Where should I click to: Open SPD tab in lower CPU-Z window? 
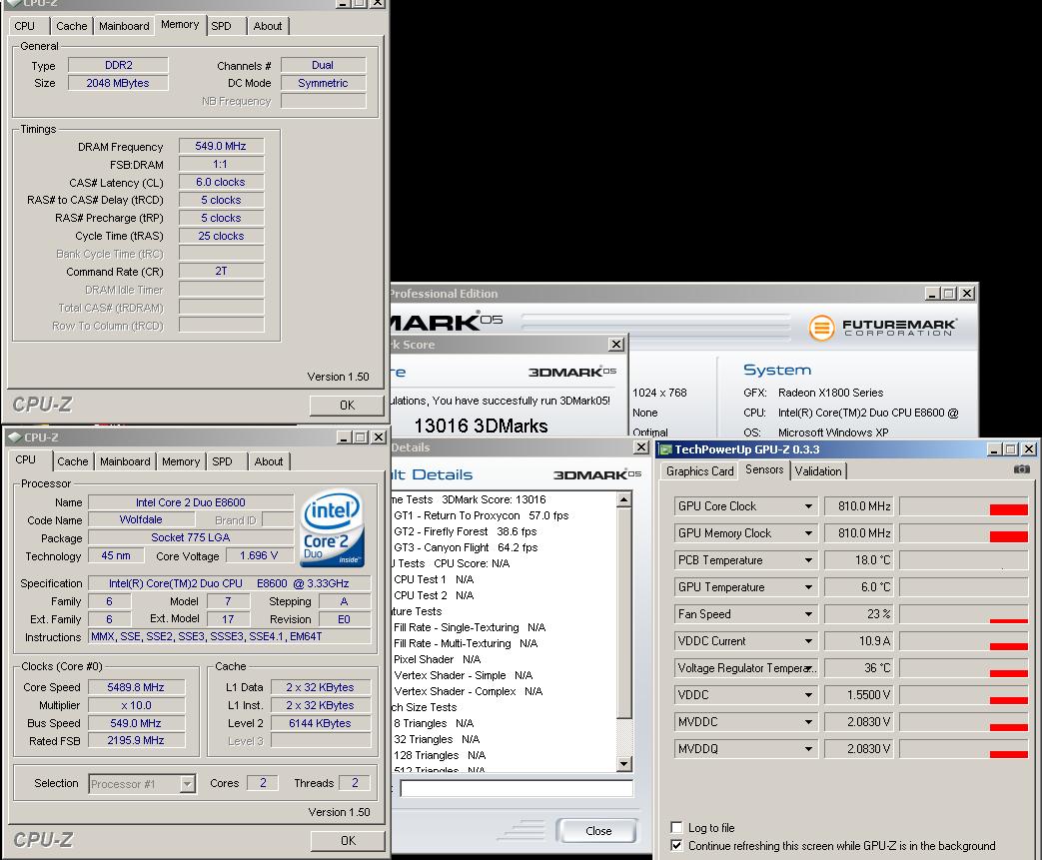(x=222, y=461)
